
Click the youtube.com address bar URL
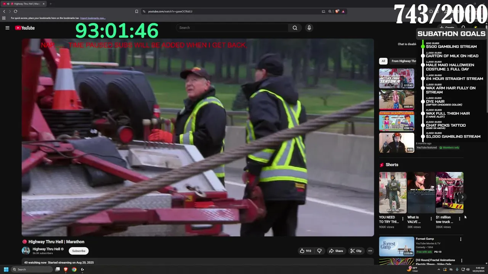click(x=170, y=11)
